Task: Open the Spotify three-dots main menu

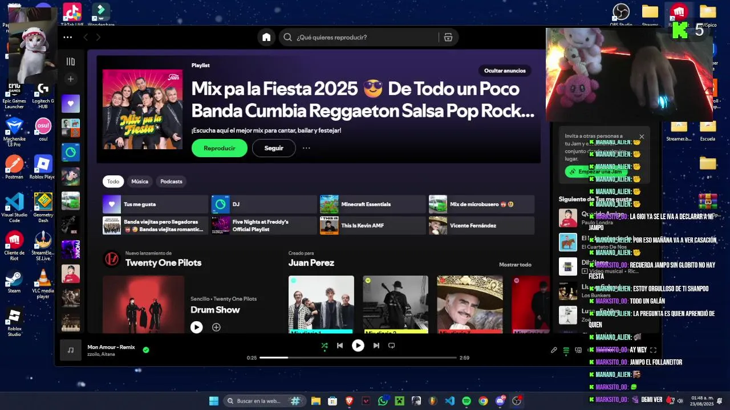Action: pos(68,38)
